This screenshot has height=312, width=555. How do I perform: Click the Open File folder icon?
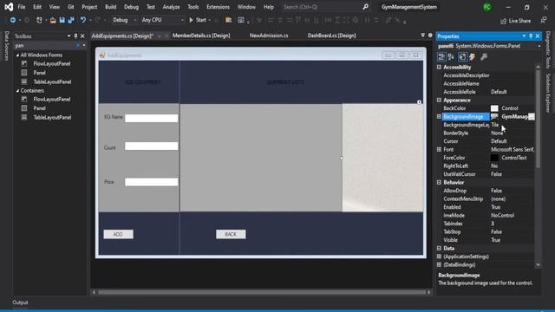(x=53, y=20)
